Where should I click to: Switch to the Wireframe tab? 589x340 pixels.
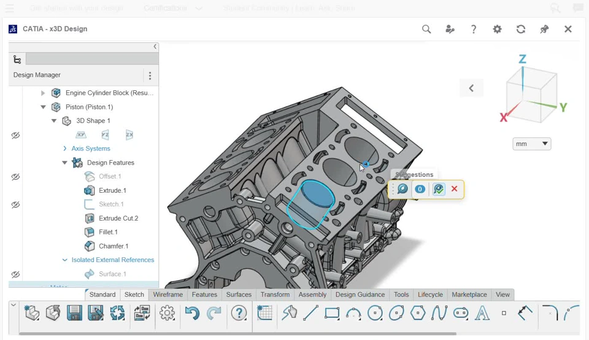[168, 295]
